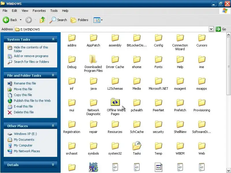
Task: Select the Microsoft.NET folder
Action: click(x=158, y=84)
